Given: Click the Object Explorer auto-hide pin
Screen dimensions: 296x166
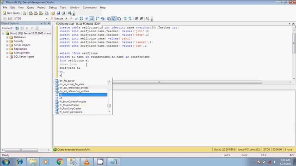Looking at the screenshot, I should 45,24.
